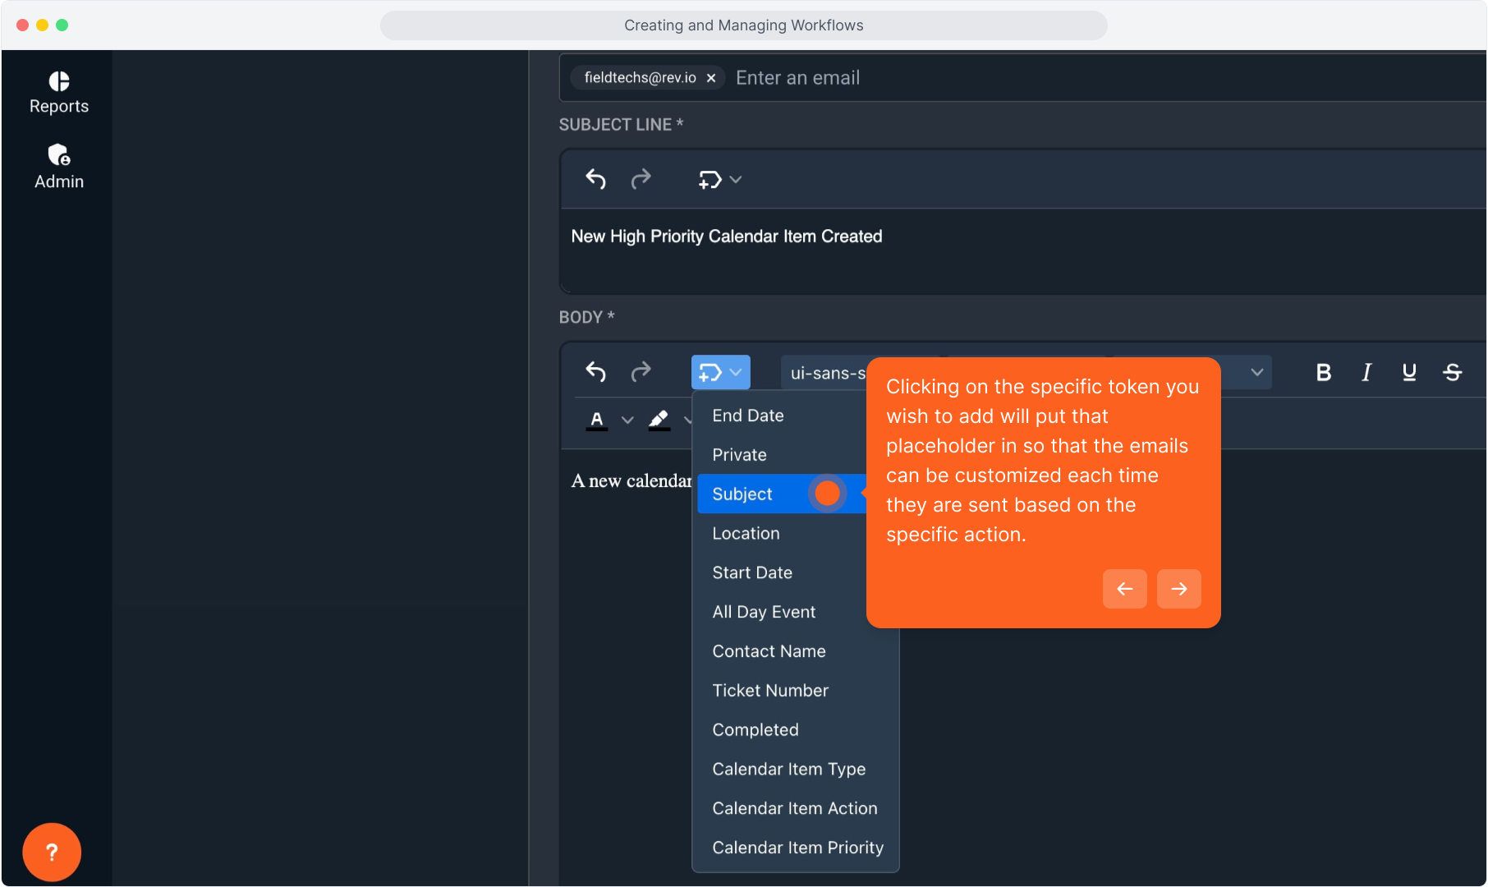The height and width of the screenshot is (887, 1488).
Task: Go to the next tutorial step
Action: (x=1178, y=589)
